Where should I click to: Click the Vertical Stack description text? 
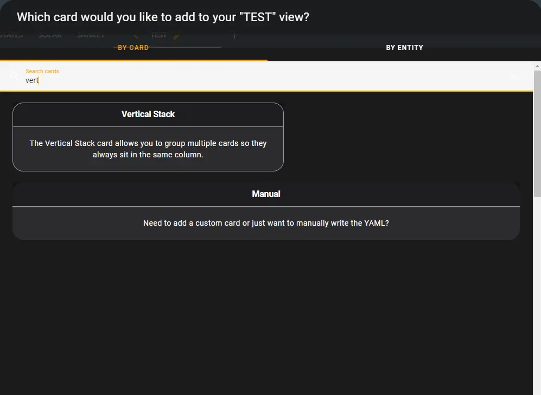[148, 149]
